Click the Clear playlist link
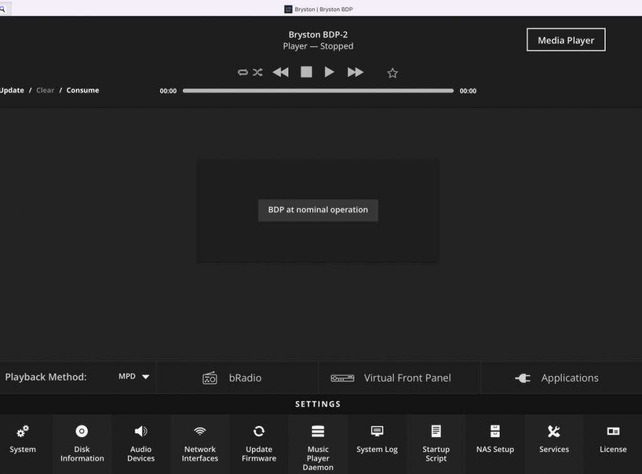Image resolution: width=642 pixels, height=474 pixels. click(45, 90)
